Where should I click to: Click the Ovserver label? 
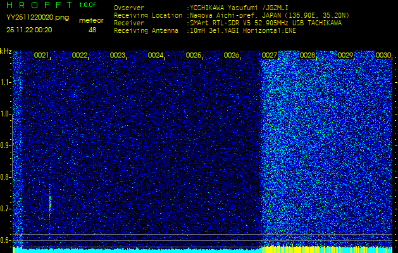[129, 8]
